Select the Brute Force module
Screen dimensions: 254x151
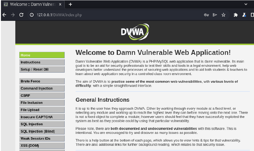tap(42, 81)
